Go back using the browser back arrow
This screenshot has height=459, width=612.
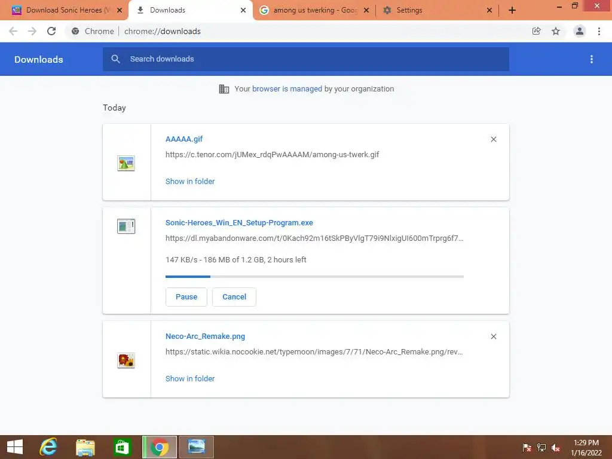point(13,31)
